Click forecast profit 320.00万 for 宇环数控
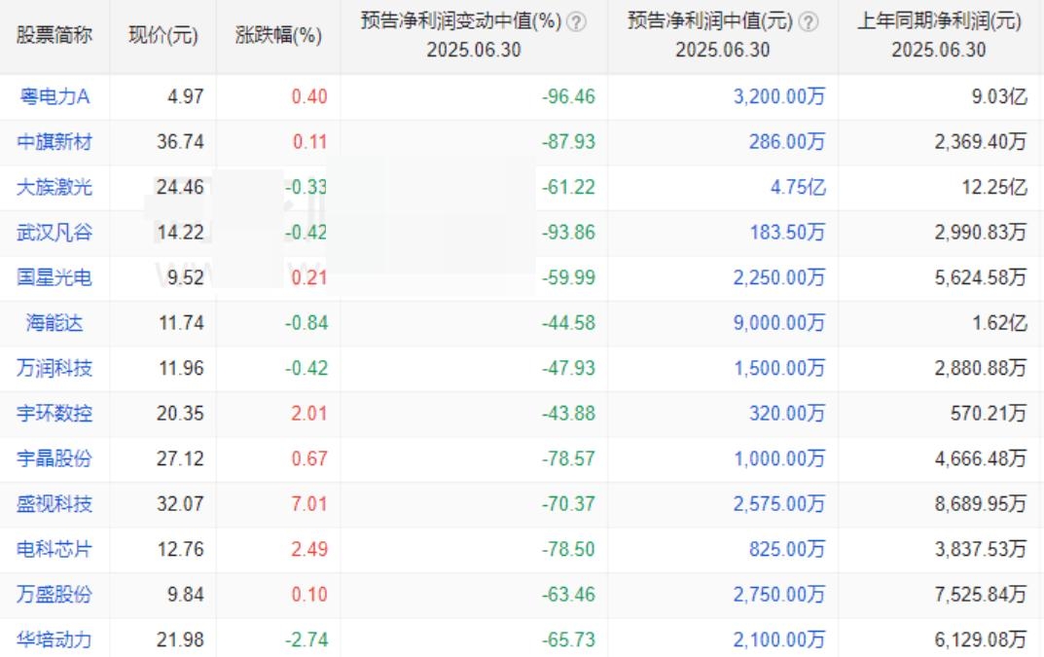This screenshot has width=1044, height=657. 787,414
